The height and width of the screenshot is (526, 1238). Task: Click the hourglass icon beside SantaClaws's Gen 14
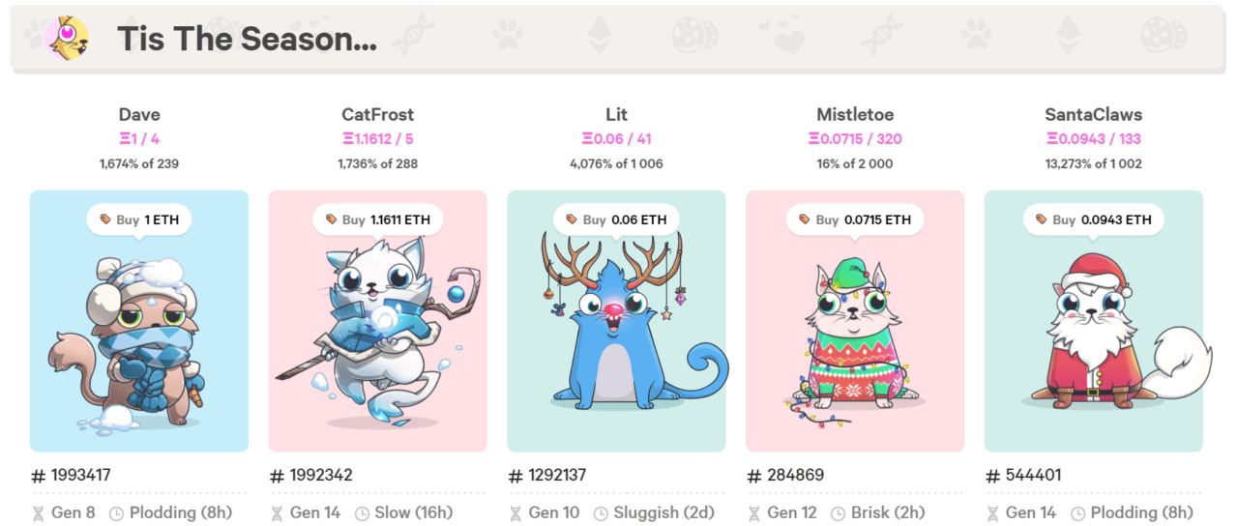(x=993, y=512)
